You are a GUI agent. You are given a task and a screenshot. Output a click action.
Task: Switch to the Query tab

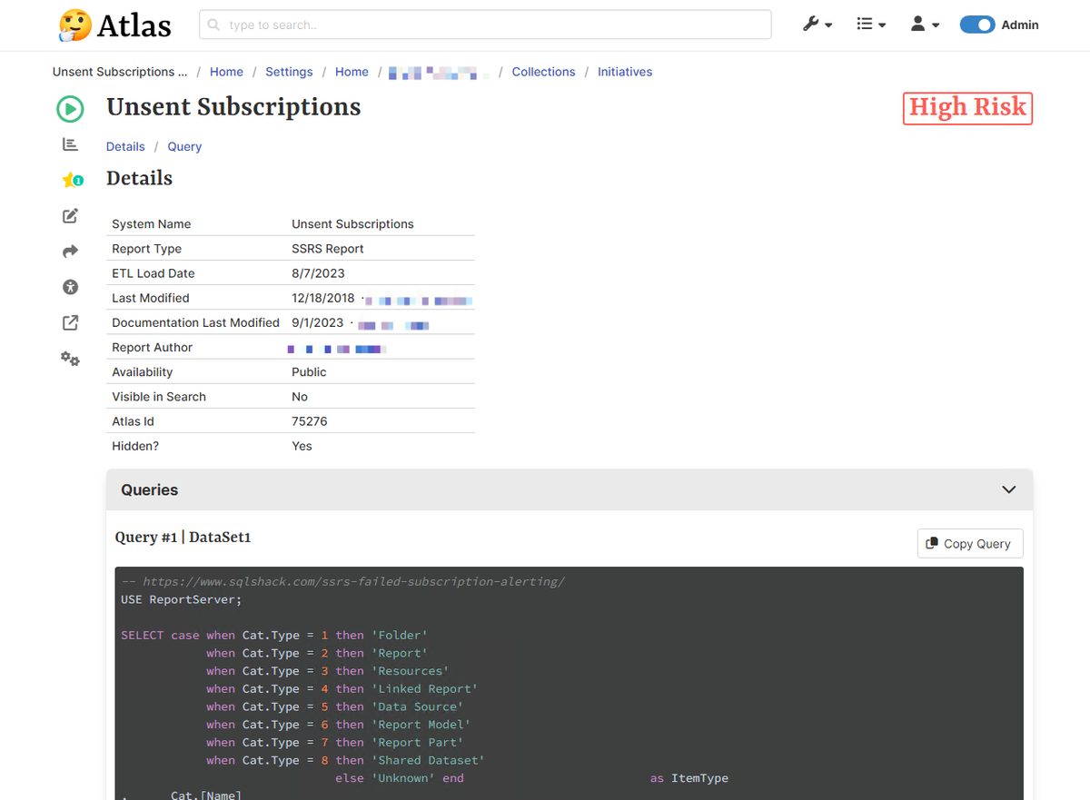pyautogui.click(x=184, y=146)
